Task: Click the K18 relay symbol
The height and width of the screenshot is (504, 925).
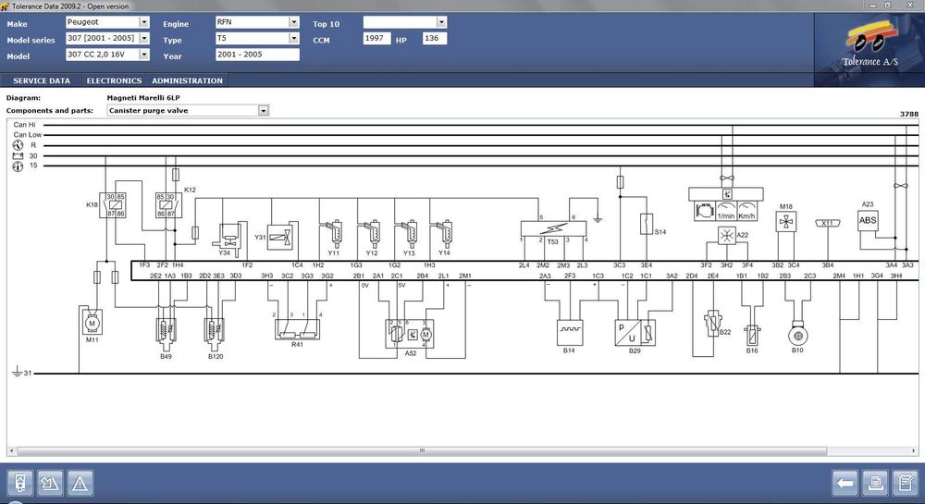Action: click(112, 205)
